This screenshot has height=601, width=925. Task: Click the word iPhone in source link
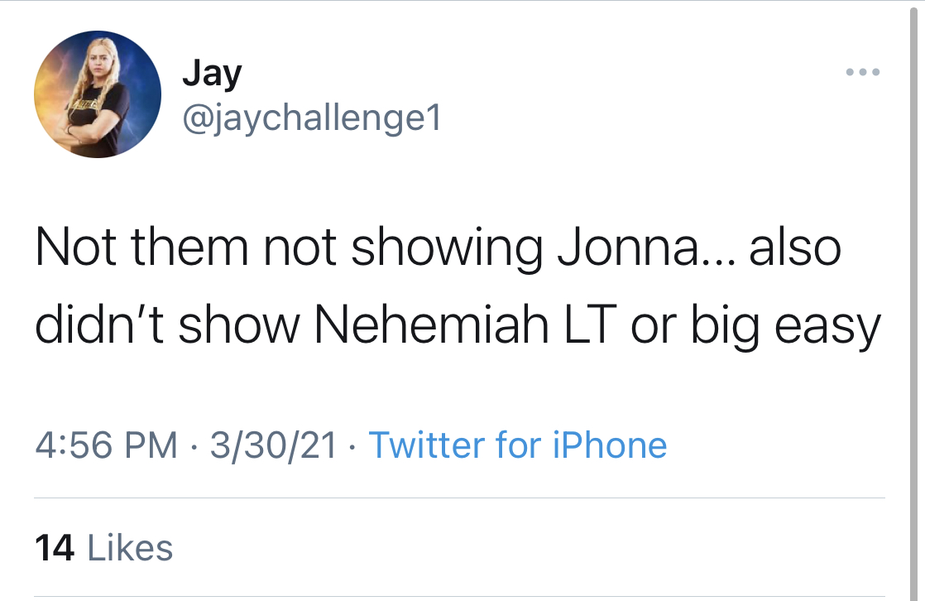[610, 445]
